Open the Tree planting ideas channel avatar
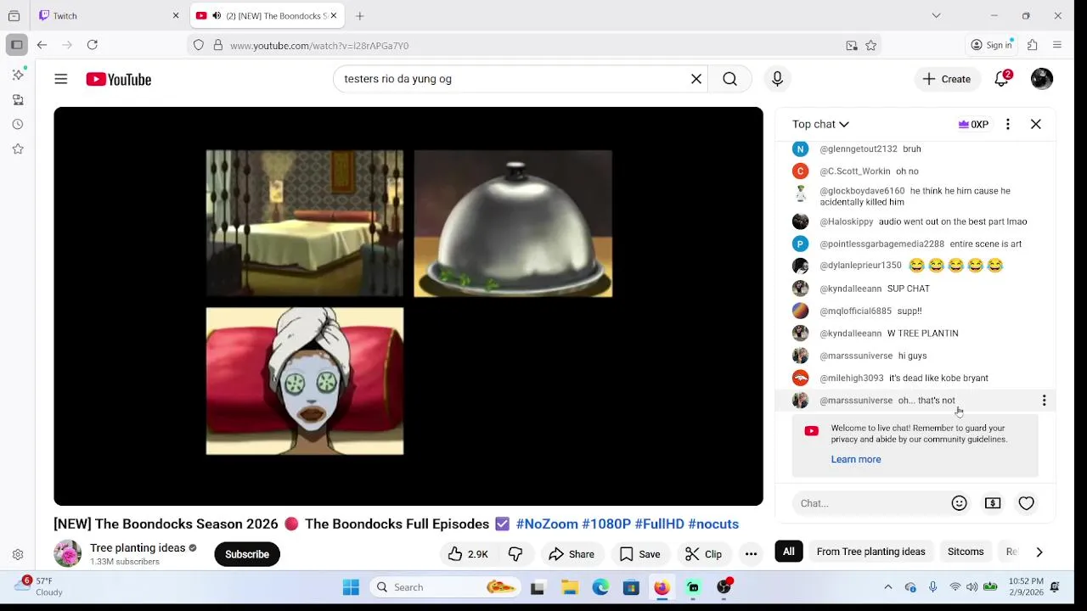The image size is (1087, 611). tap(68, 554)
